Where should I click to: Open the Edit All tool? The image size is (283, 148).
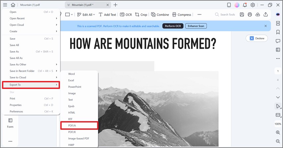[x=86, y=15]
